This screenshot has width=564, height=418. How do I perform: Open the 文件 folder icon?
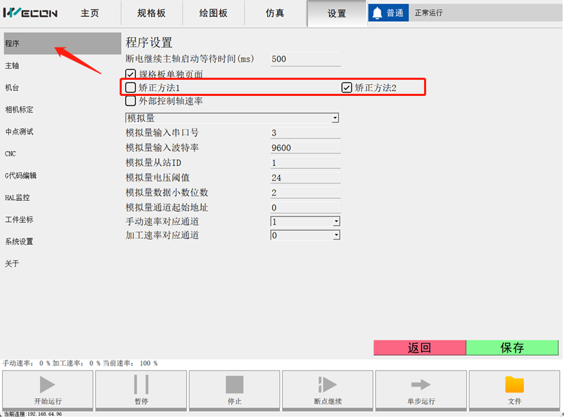[514, 384]
